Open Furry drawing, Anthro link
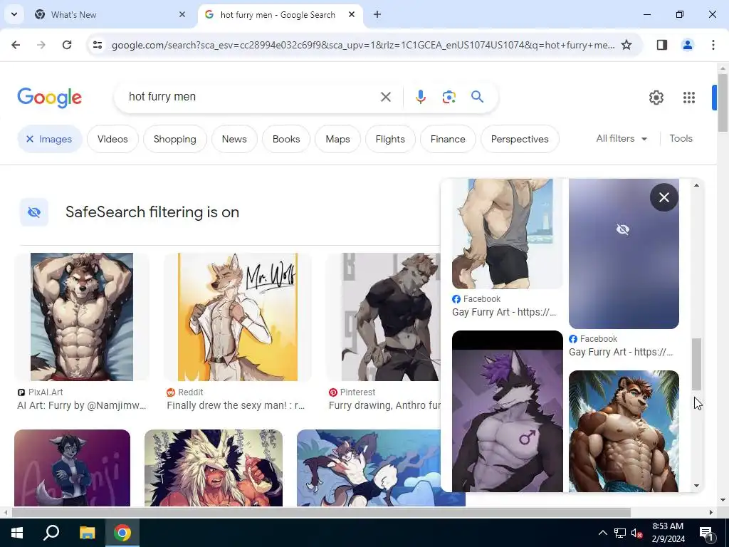 tap(384, 405)
